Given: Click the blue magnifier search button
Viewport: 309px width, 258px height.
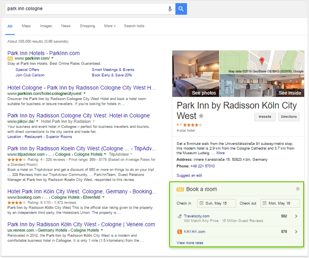Looking at the screenshot, I should 181,8.
